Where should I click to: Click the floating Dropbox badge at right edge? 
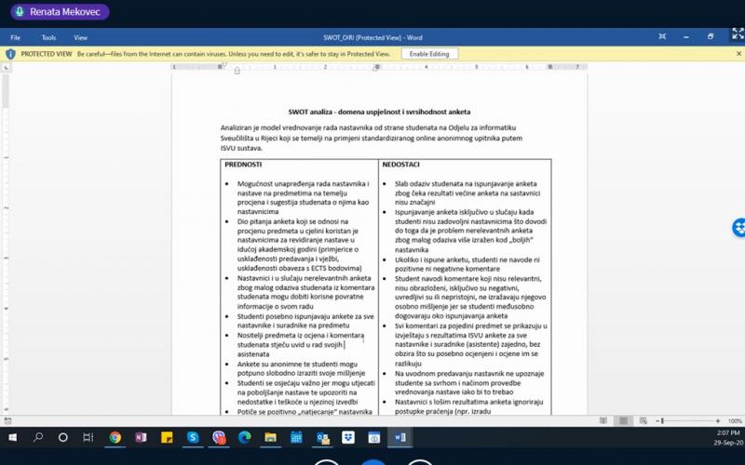(x=738, y=227)
